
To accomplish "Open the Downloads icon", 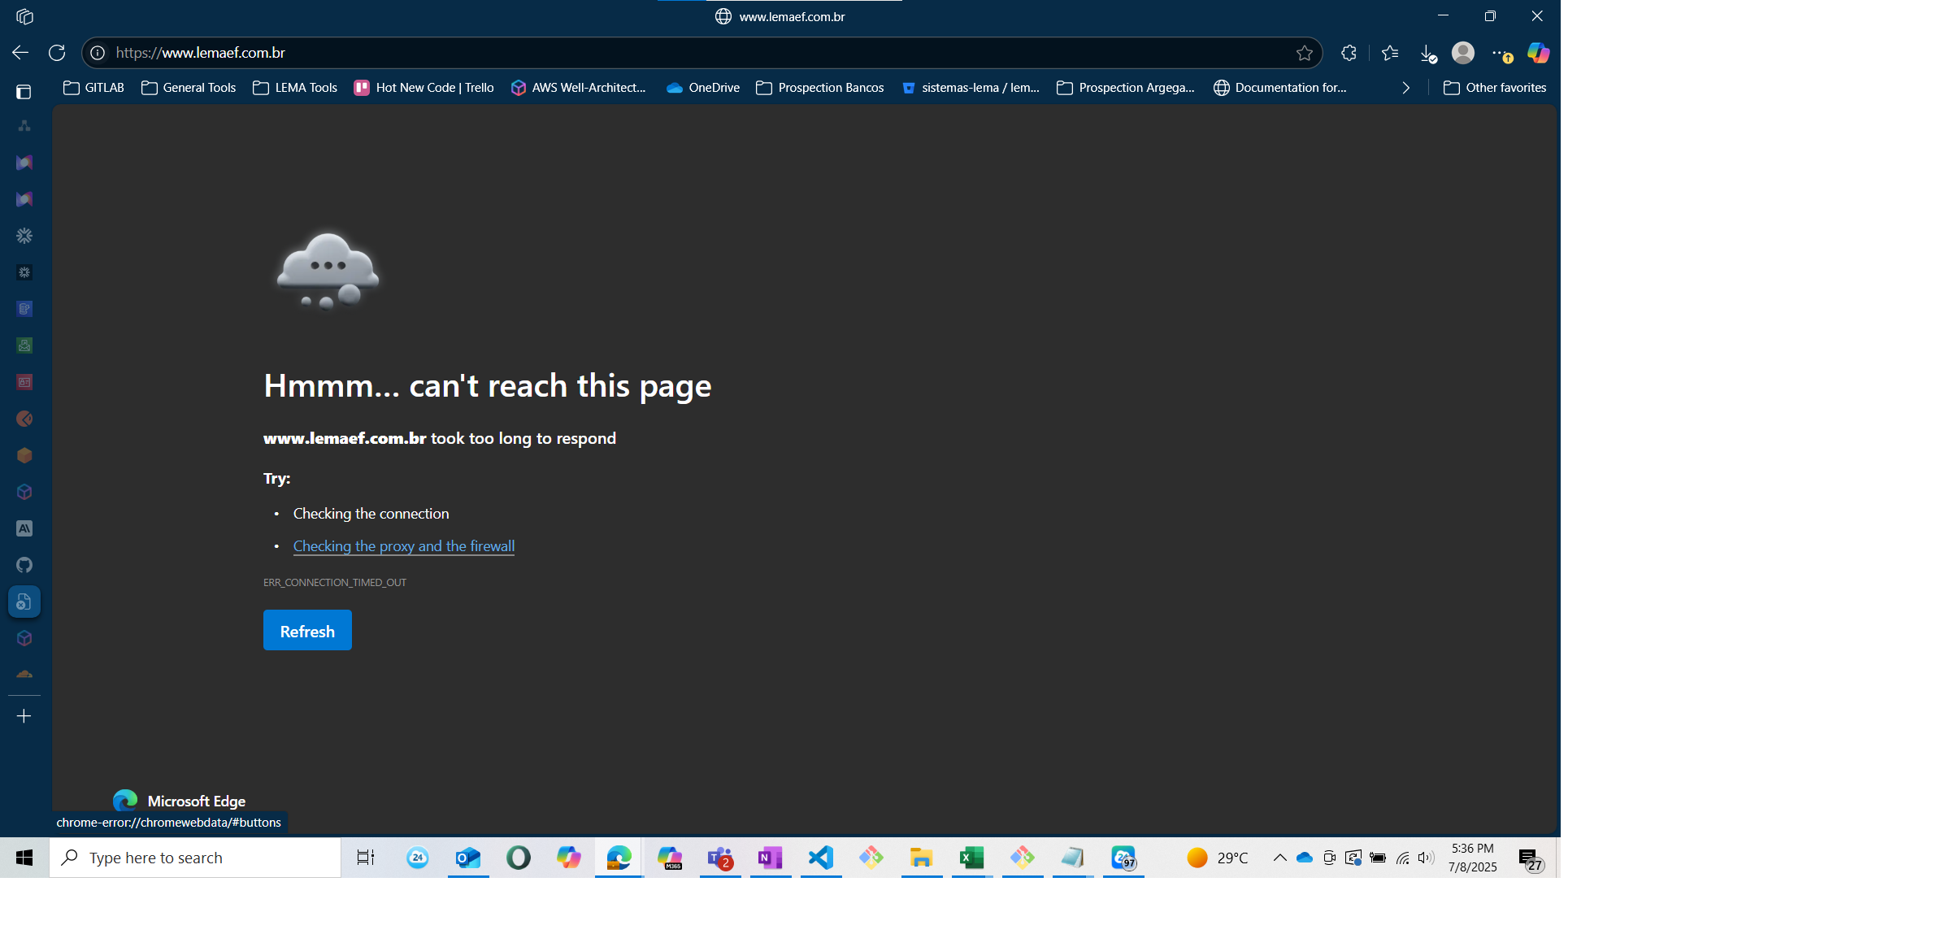I will tap(1427, 54).
